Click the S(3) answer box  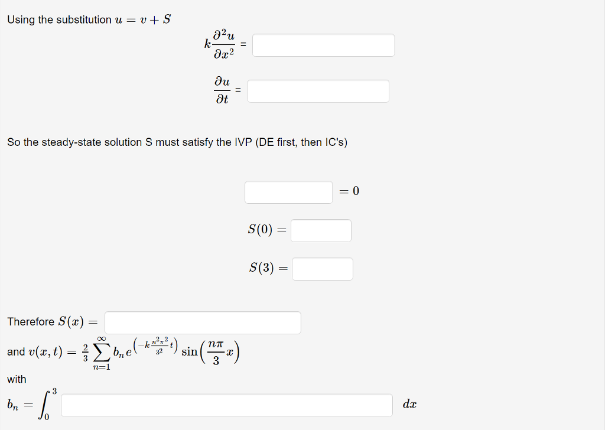[x=322, y=269]
